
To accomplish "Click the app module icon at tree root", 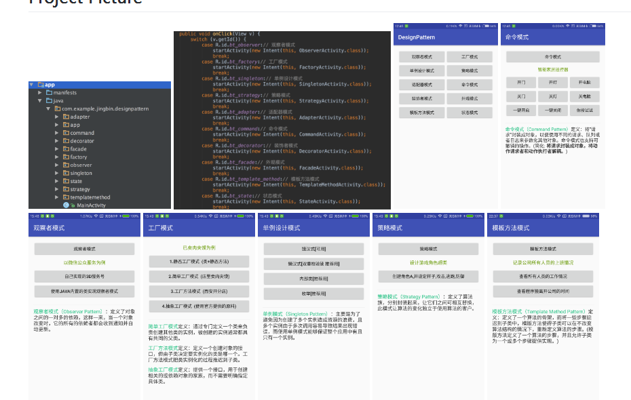I will click(40, 85).
